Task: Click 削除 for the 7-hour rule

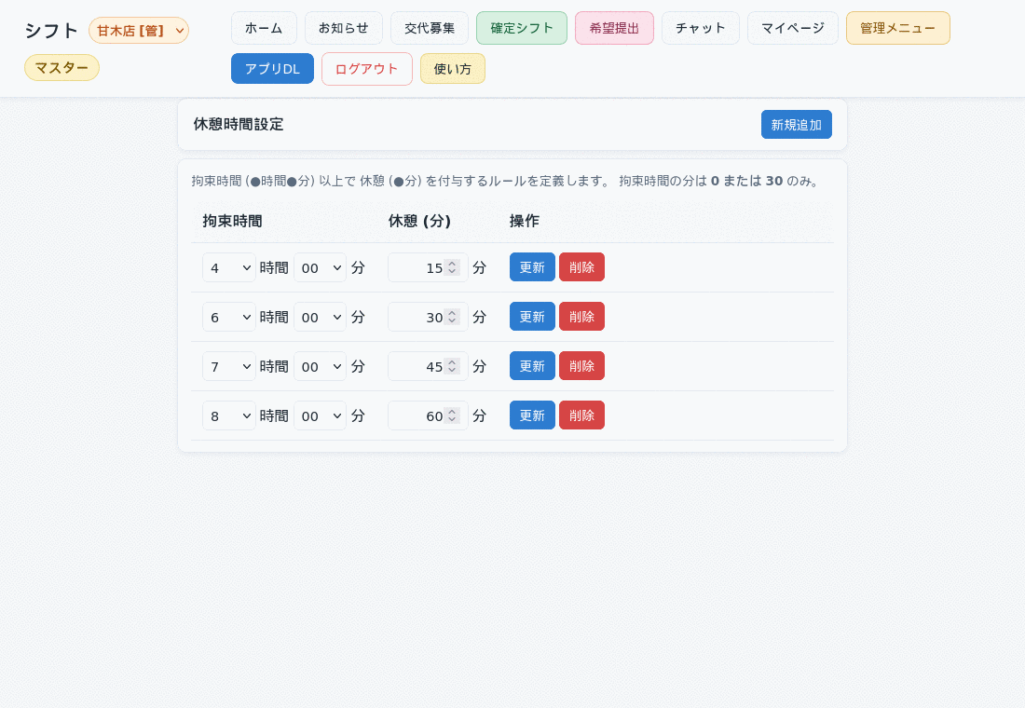Action: point(581,366)
